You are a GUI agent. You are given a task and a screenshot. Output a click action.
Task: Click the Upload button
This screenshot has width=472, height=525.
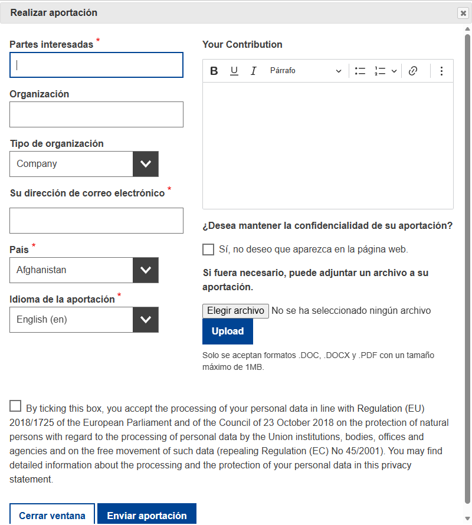(228, 331)
